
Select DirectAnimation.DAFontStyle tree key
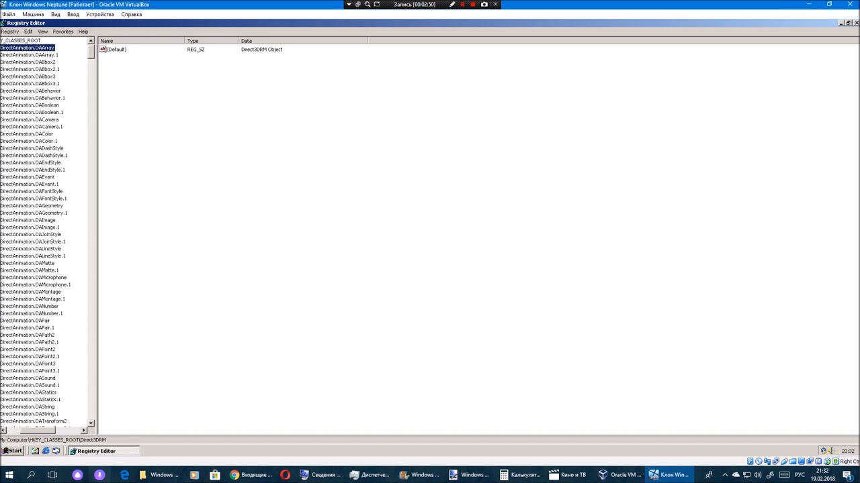31,192
